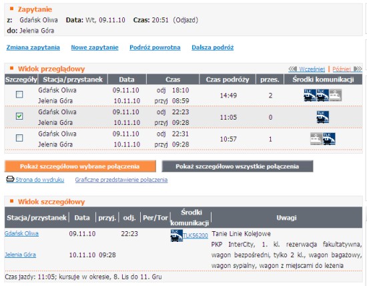Click Uwagi column header
Viewport: 367px width, 286px height.
286,218
